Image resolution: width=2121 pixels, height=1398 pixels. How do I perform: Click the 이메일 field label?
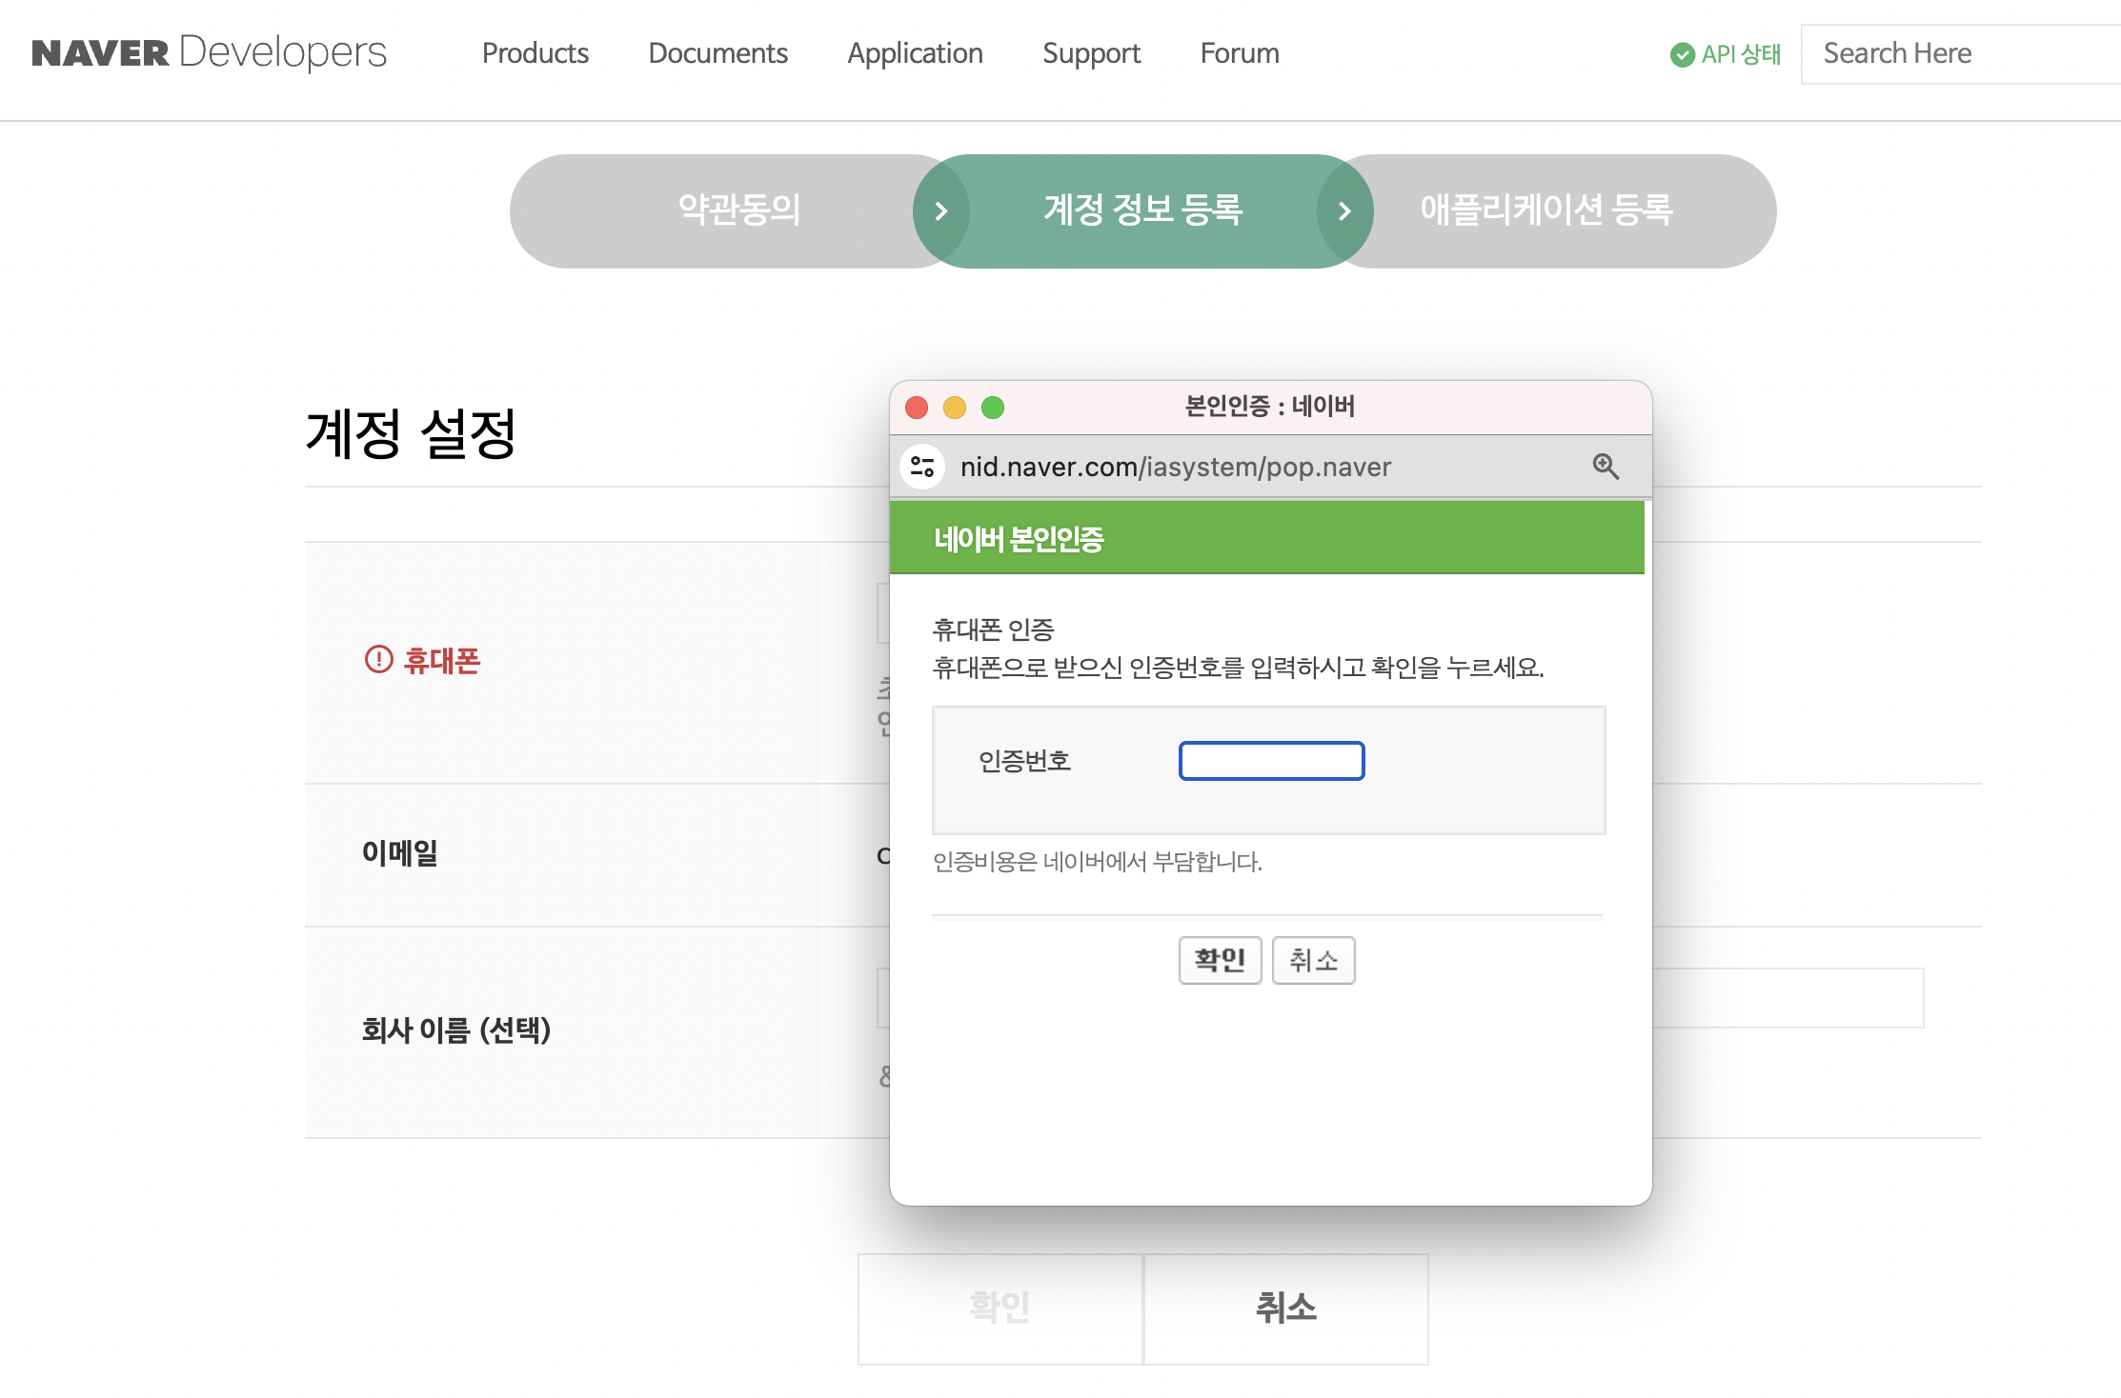click(x=400, y=852)
